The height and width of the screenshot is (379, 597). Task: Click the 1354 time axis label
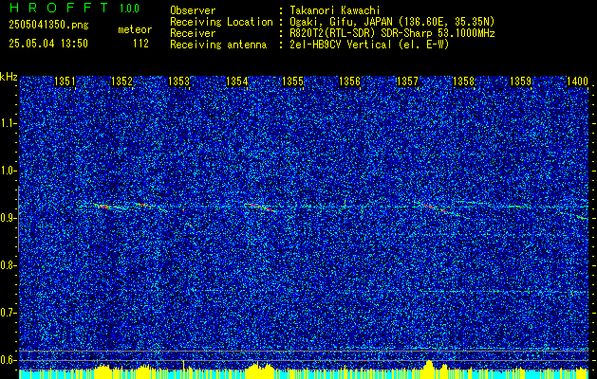pyautogui.click(x=236, y=81)
